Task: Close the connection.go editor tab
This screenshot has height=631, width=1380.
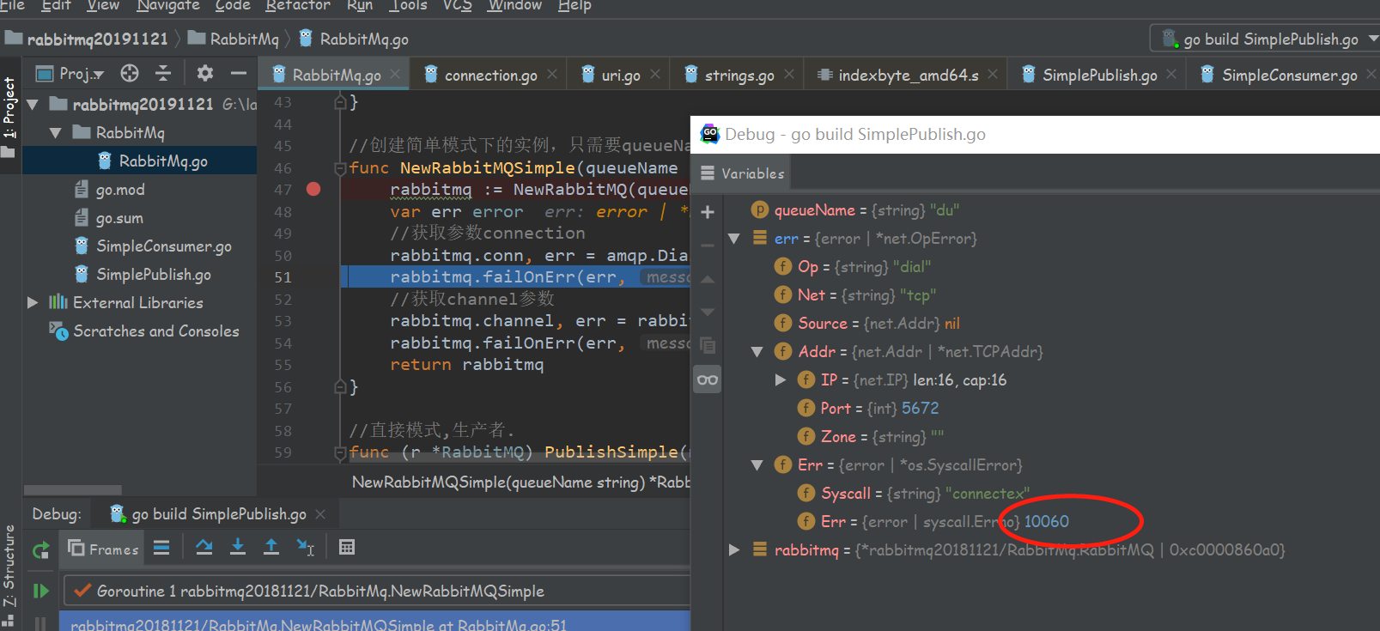Action: [x=552, y=74]
